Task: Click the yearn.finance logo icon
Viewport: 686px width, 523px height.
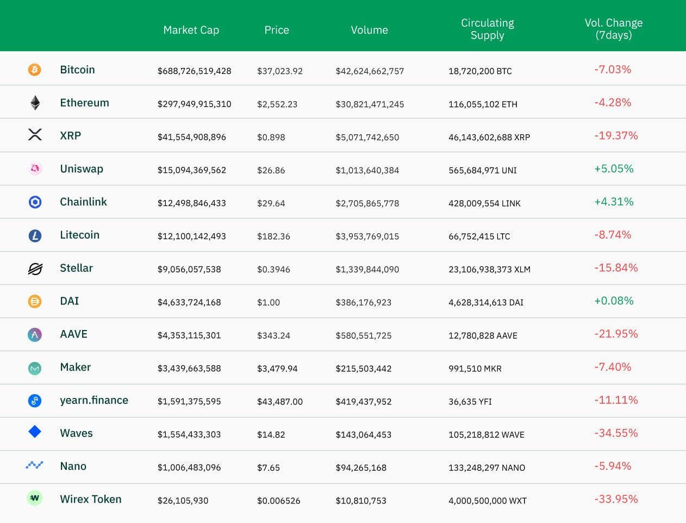Action: [x=35, y=401]
